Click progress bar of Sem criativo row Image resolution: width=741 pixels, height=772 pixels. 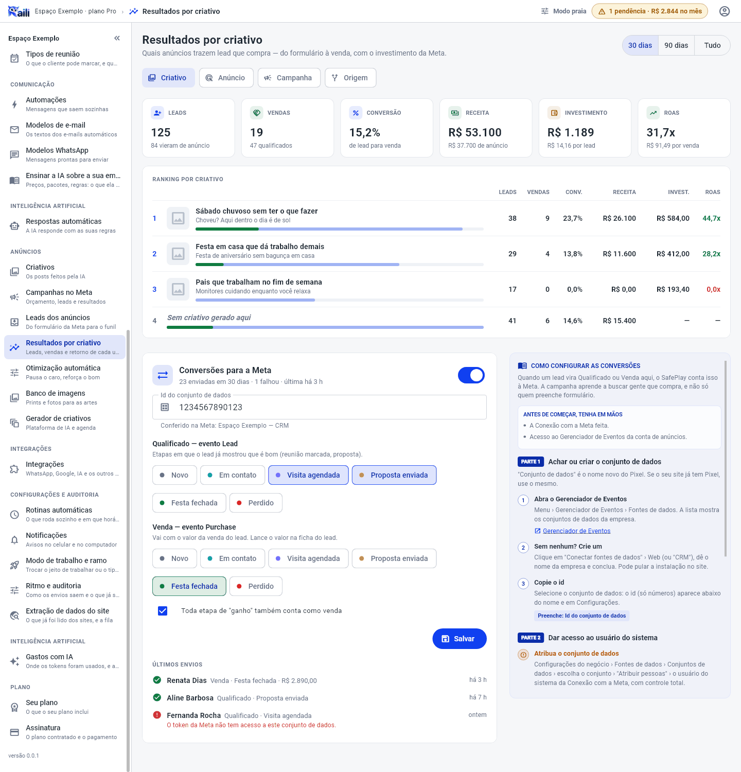pyautogui.click(x=325, y=327)
